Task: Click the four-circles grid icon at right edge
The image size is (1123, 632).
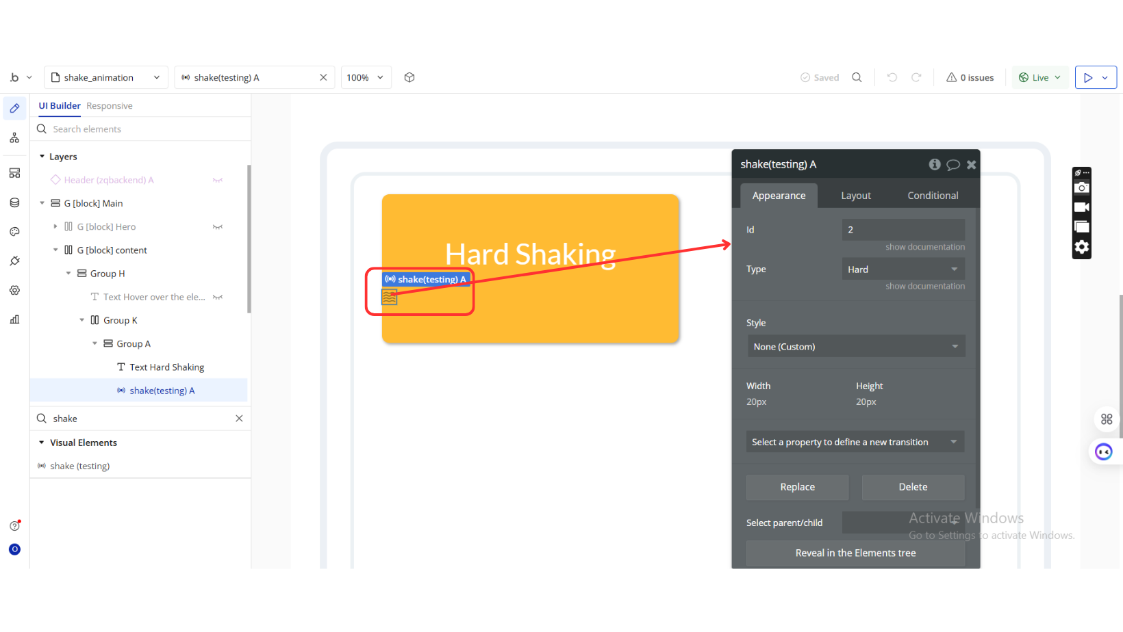Action: tap(1107, 419)
